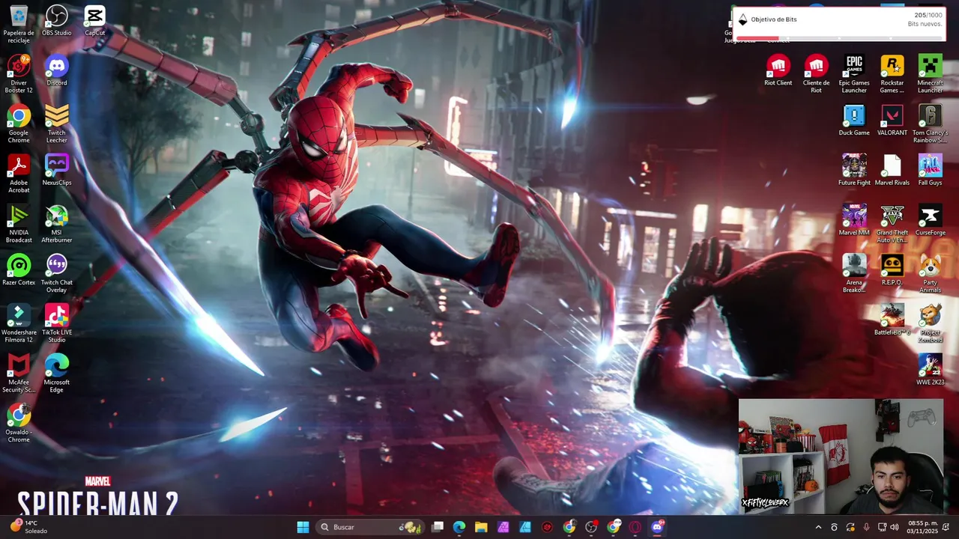Open the CapCut desktop shortcut
This screenshot has width=959, height=539.
94,21
